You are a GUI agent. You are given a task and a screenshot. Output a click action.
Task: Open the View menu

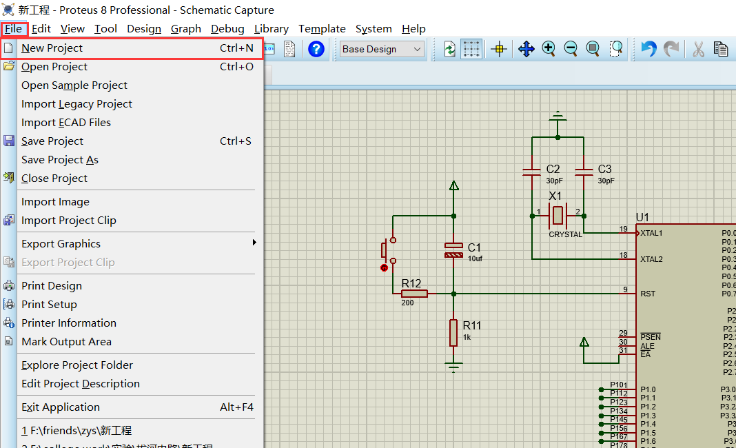coord(72,29)
